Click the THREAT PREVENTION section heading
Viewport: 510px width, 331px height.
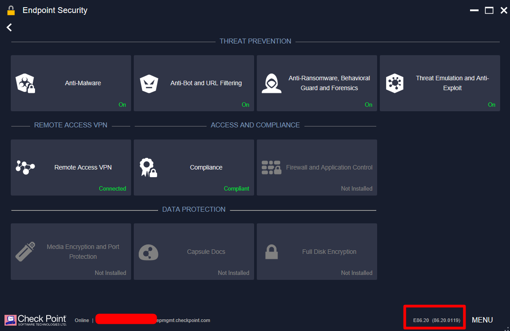(255, 41)
